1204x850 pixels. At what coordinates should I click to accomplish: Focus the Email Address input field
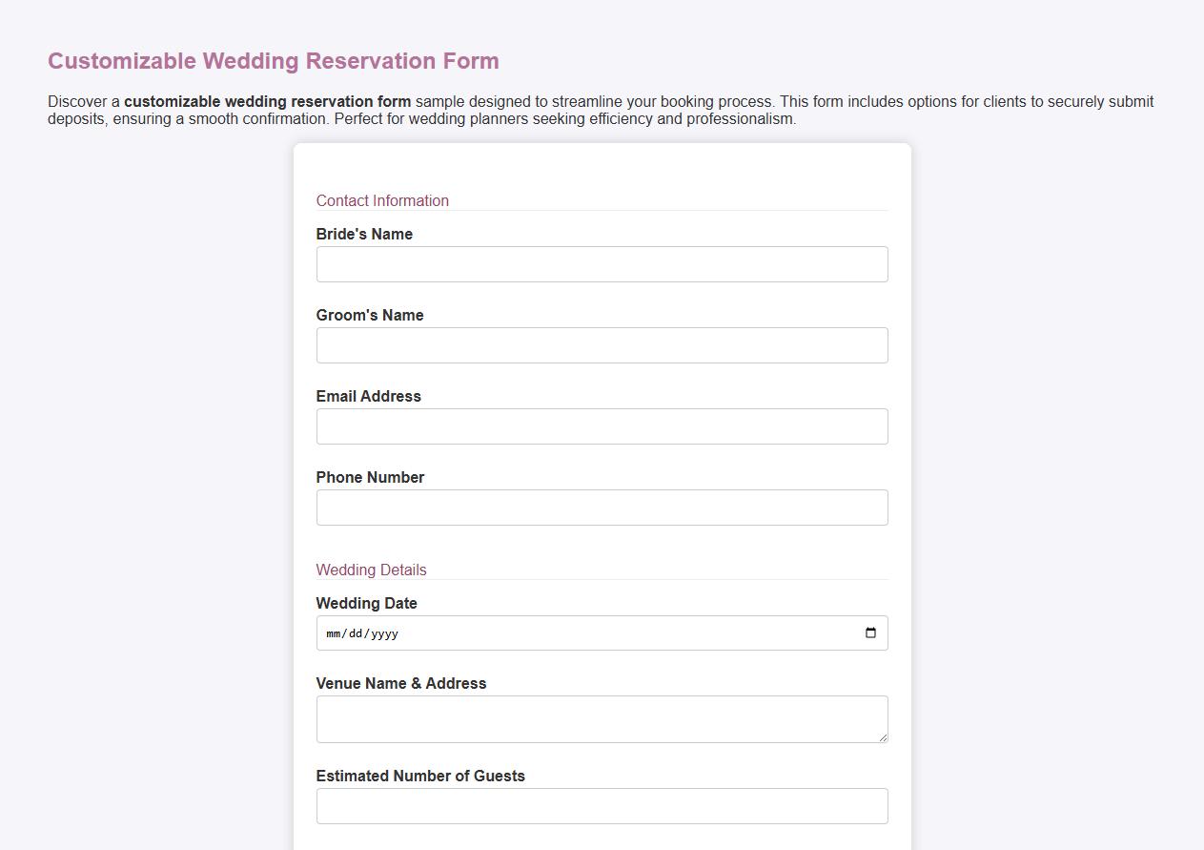pos(602,426)
